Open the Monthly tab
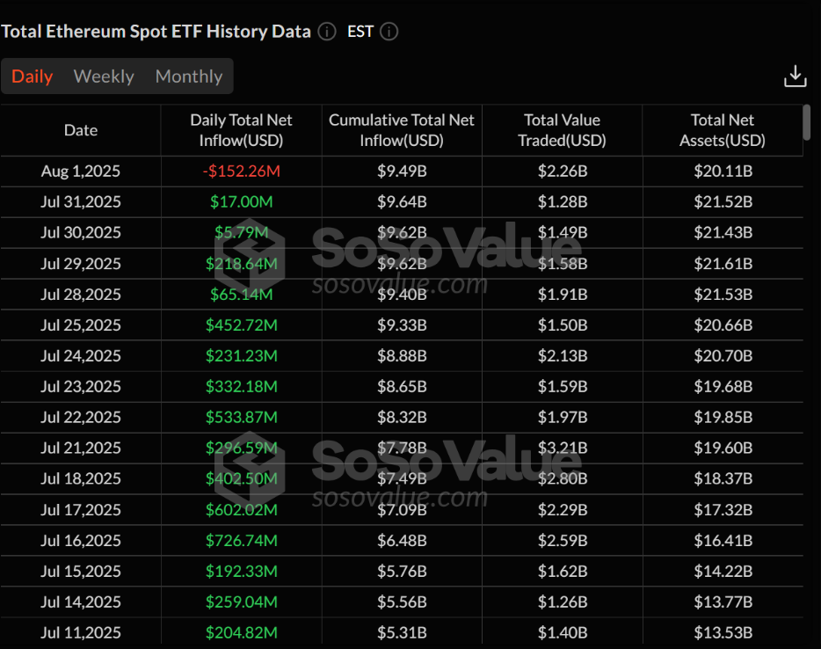This screenshot has height=649, width=821. 189,77
